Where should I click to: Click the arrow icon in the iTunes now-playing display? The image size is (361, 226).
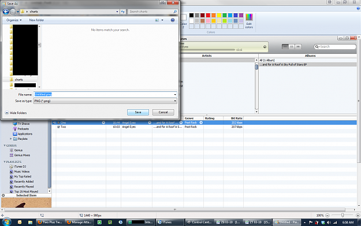(265, 47)
